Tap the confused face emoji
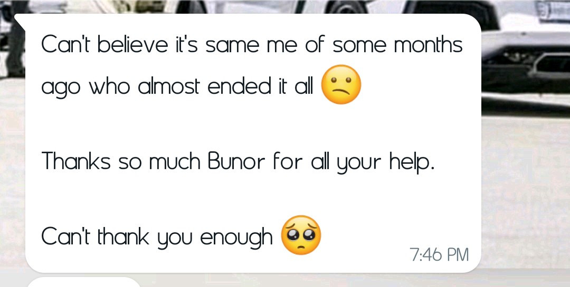 (x=341, y=85)
